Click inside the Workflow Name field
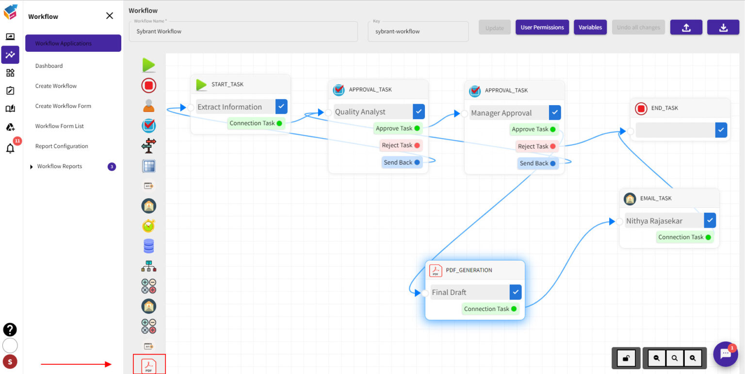 pos(243,31)
